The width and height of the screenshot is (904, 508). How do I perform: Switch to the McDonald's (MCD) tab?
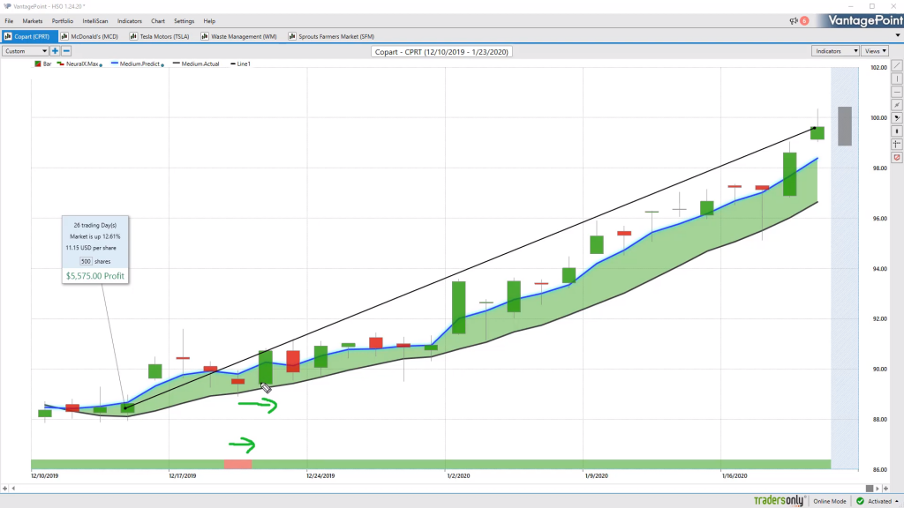[x=89, y=36]
